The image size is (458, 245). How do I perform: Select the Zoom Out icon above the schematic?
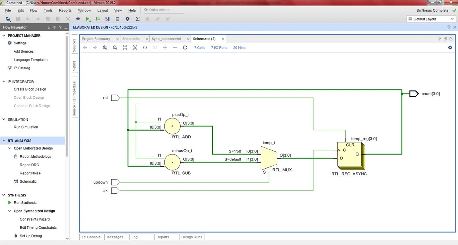pos(115,47)
